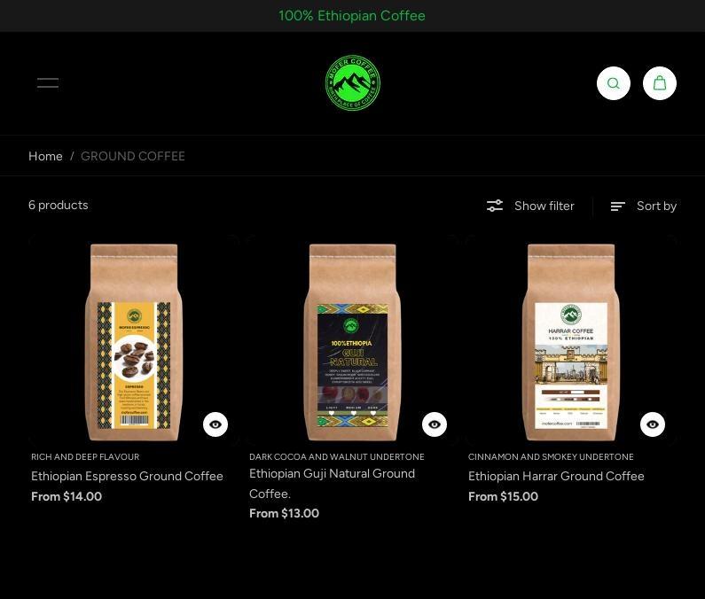
Task: Expand the Show filter panel
Action: pyautogui.click(x=530, y=206)
